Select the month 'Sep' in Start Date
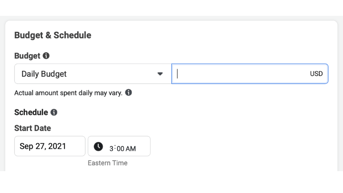 point(27,146)
